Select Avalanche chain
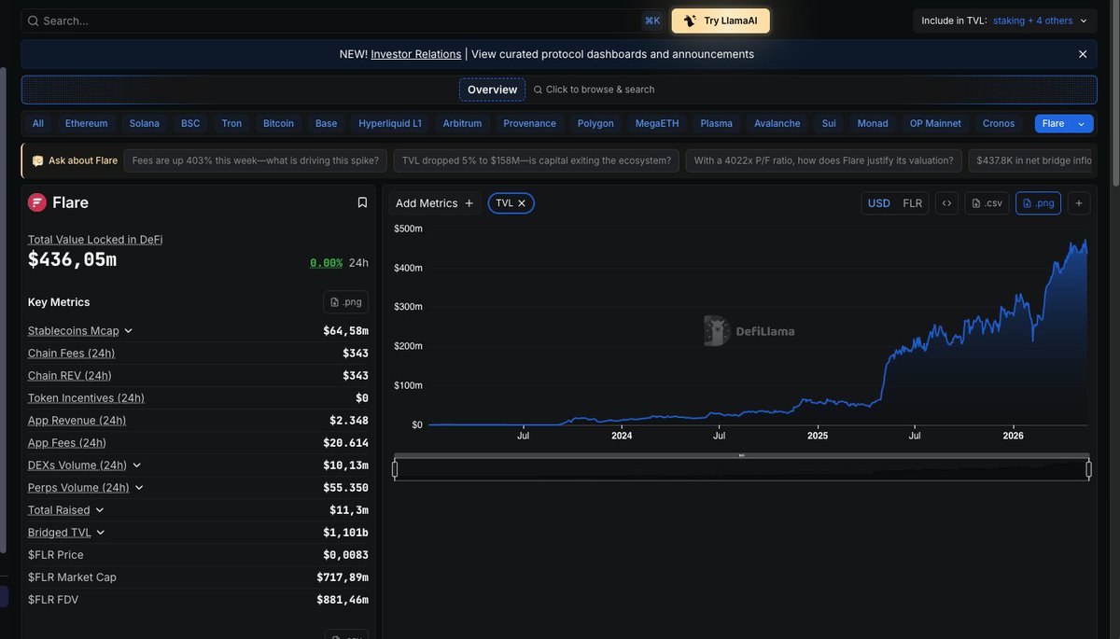 coord(777,123)
